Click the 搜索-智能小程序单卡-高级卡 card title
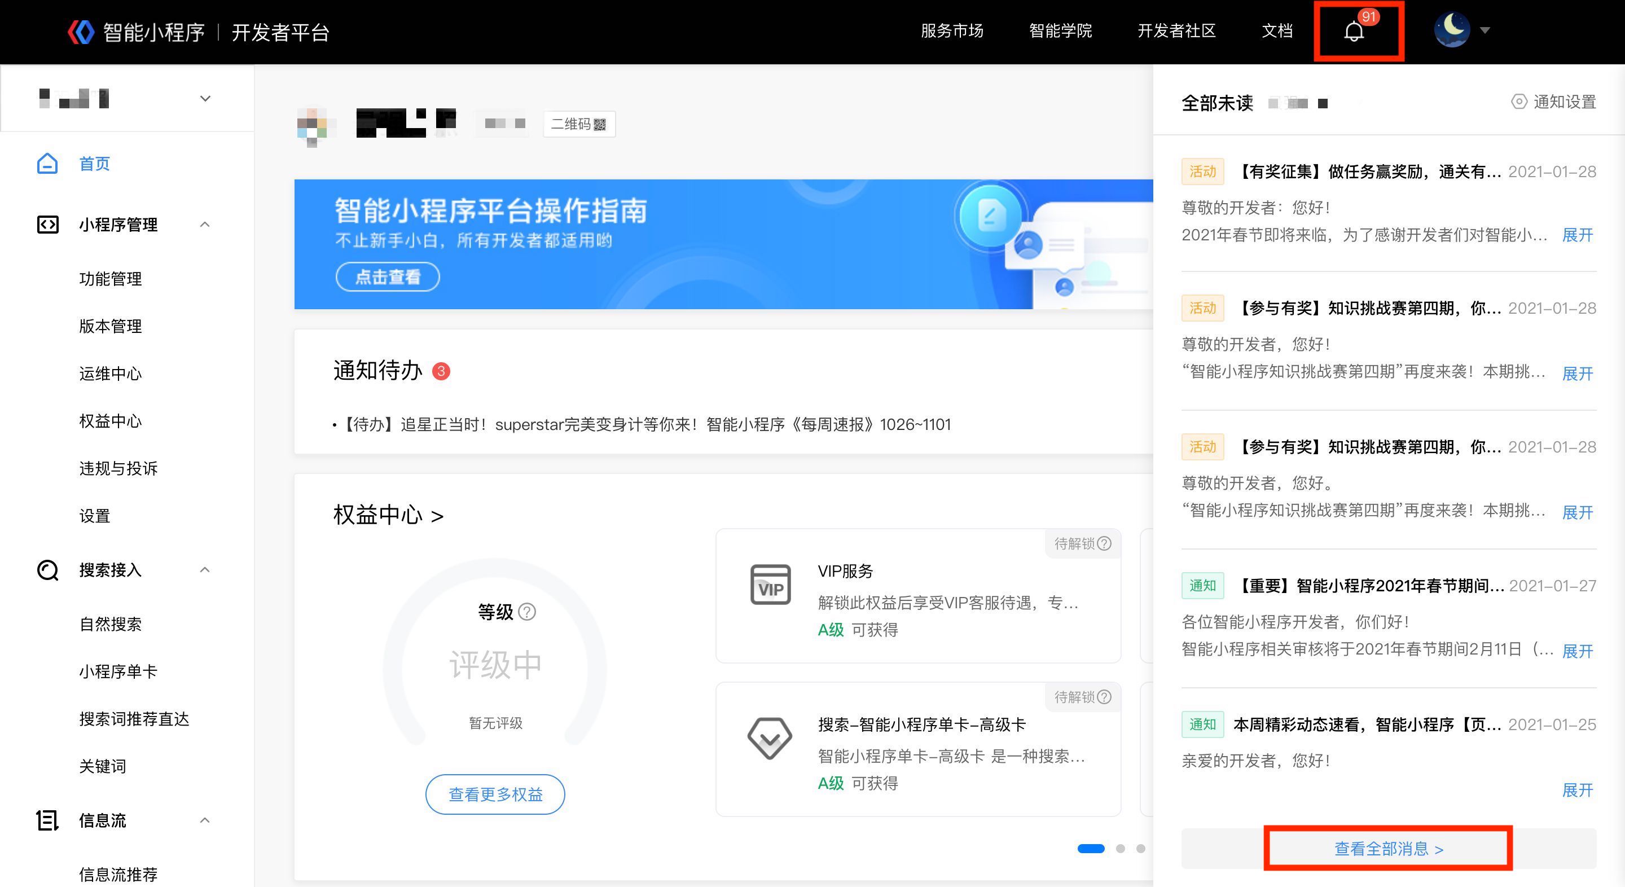Screen dimensions: 1625x887 [921, 724]
